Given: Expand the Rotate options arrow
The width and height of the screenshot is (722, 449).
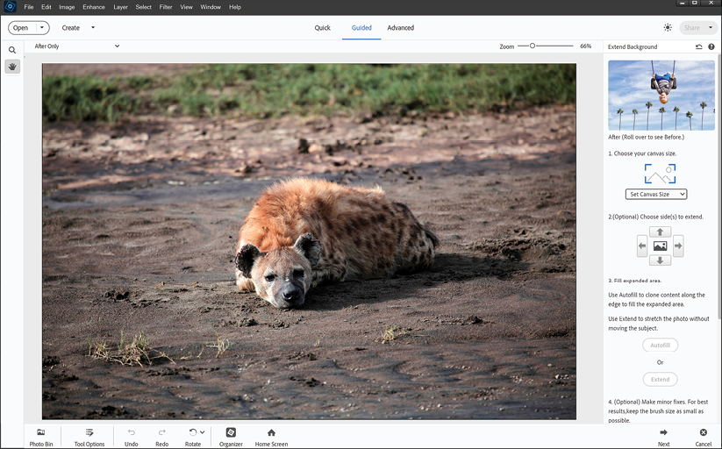Looking at the screenshot, I should click(202, 432).
